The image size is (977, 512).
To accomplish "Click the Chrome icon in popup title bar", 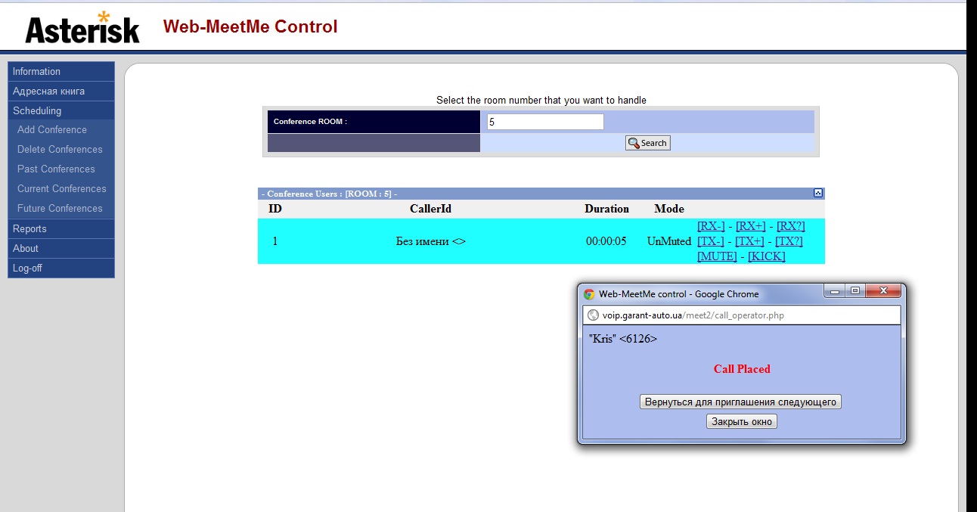I will (589, 294).
